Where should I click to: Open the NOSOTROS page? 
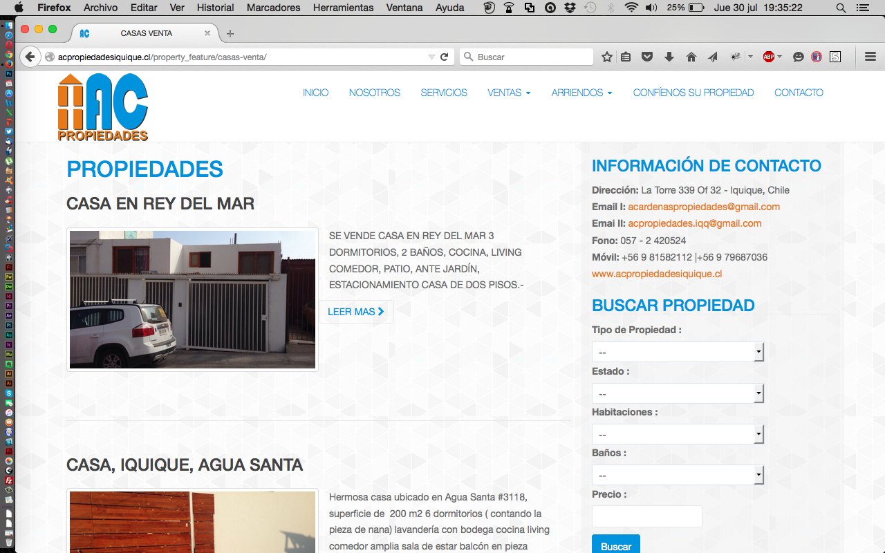tap(375, 93)
